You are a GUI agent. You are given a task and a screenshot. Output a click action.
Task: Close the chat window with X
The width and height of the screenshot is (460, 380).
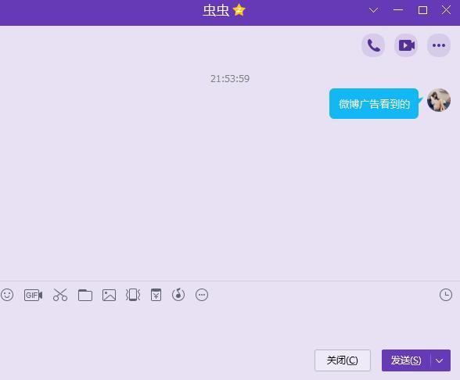click(446, 11)
